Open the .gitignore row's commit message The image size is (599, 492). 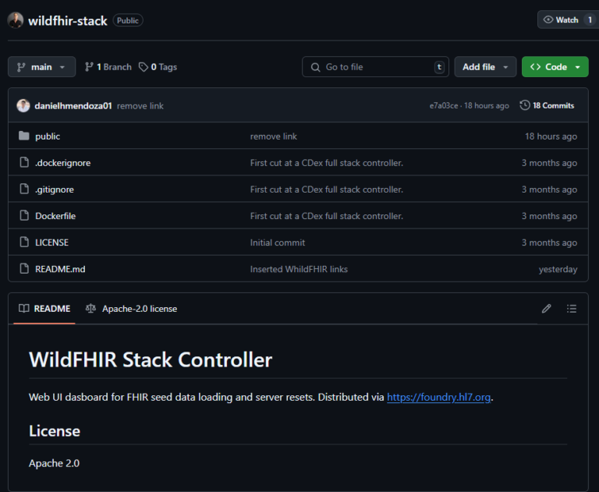(327, 189)
